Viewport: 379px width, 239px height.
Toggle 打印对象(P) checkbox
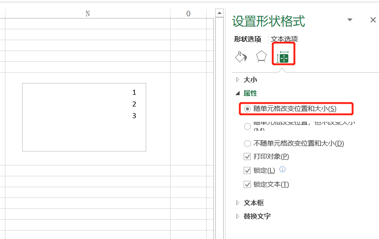point(247,156)
